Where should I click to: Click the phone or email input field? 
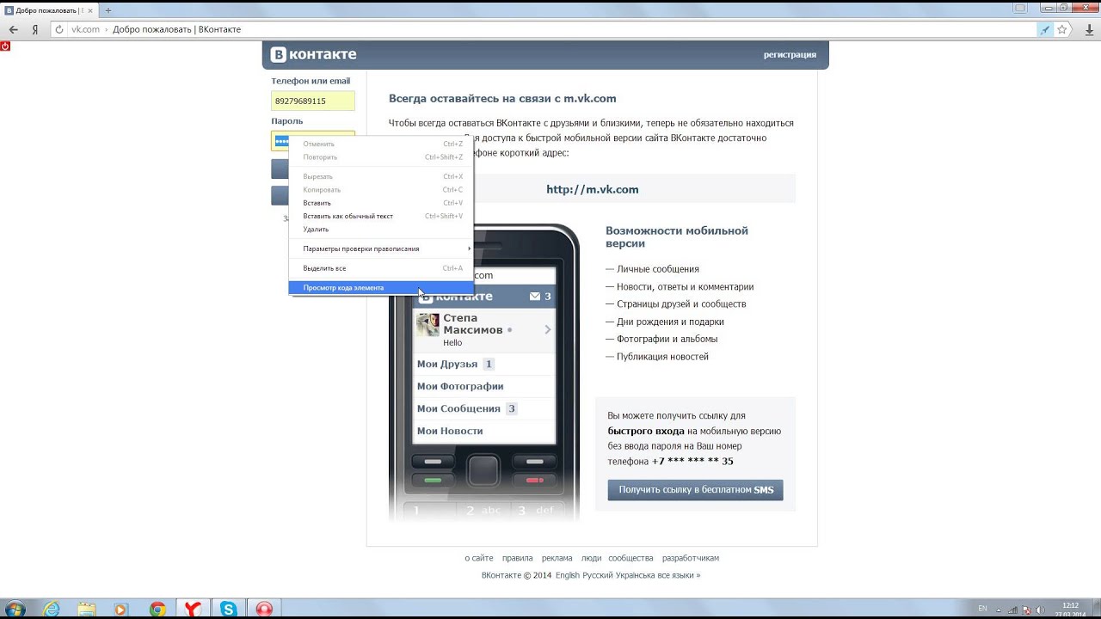coord(313,101)
